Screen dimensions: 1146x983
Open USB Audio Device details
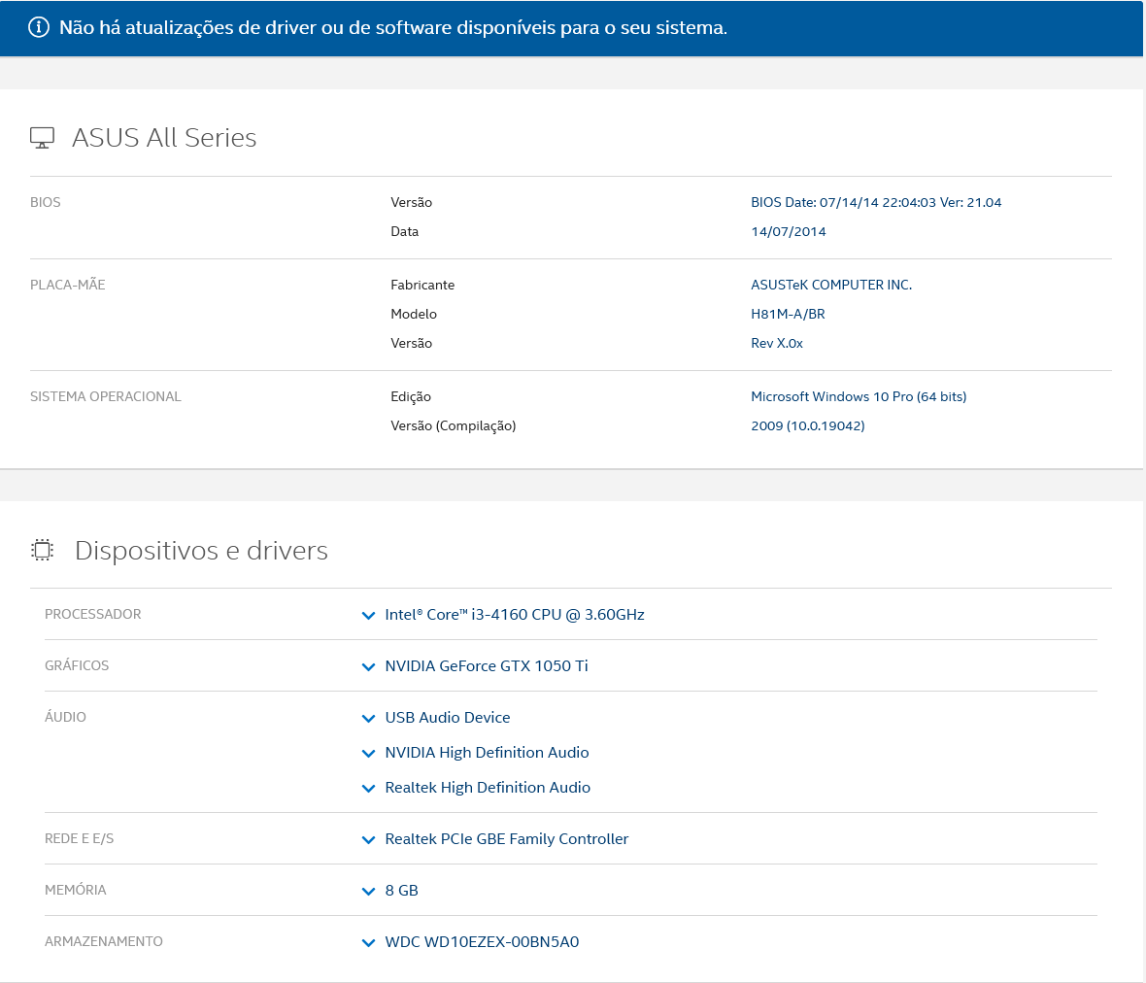(x=448, y=718)
